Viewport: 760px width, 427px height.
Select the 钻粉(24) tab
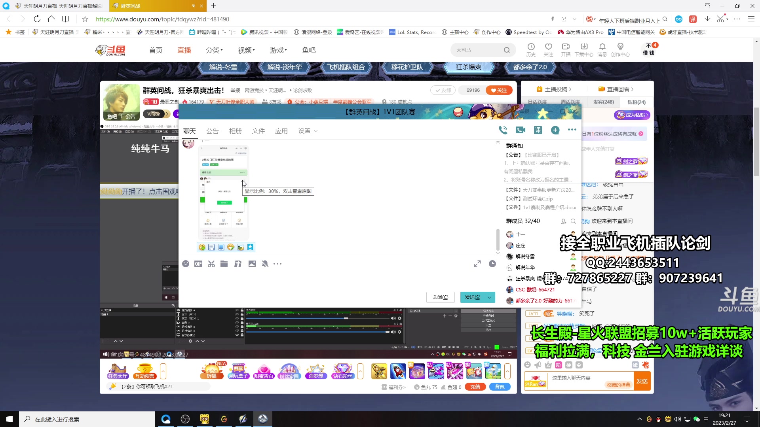[x=636, y=102]
